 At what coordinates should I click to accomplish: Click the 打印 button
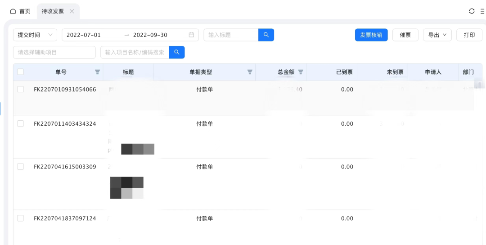[x=469, y=35]
